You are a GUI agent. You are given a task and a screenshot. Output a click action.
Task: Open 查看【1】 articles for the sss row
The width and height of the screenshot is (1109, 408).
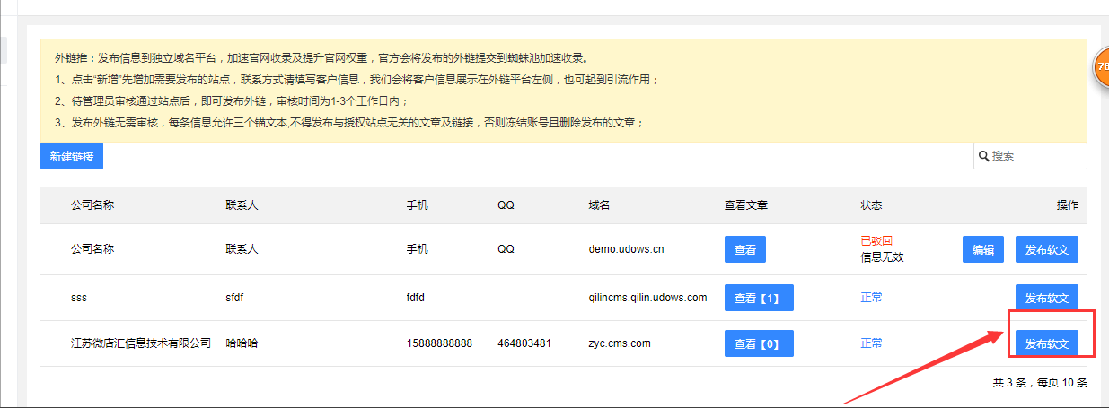[759, 298]
